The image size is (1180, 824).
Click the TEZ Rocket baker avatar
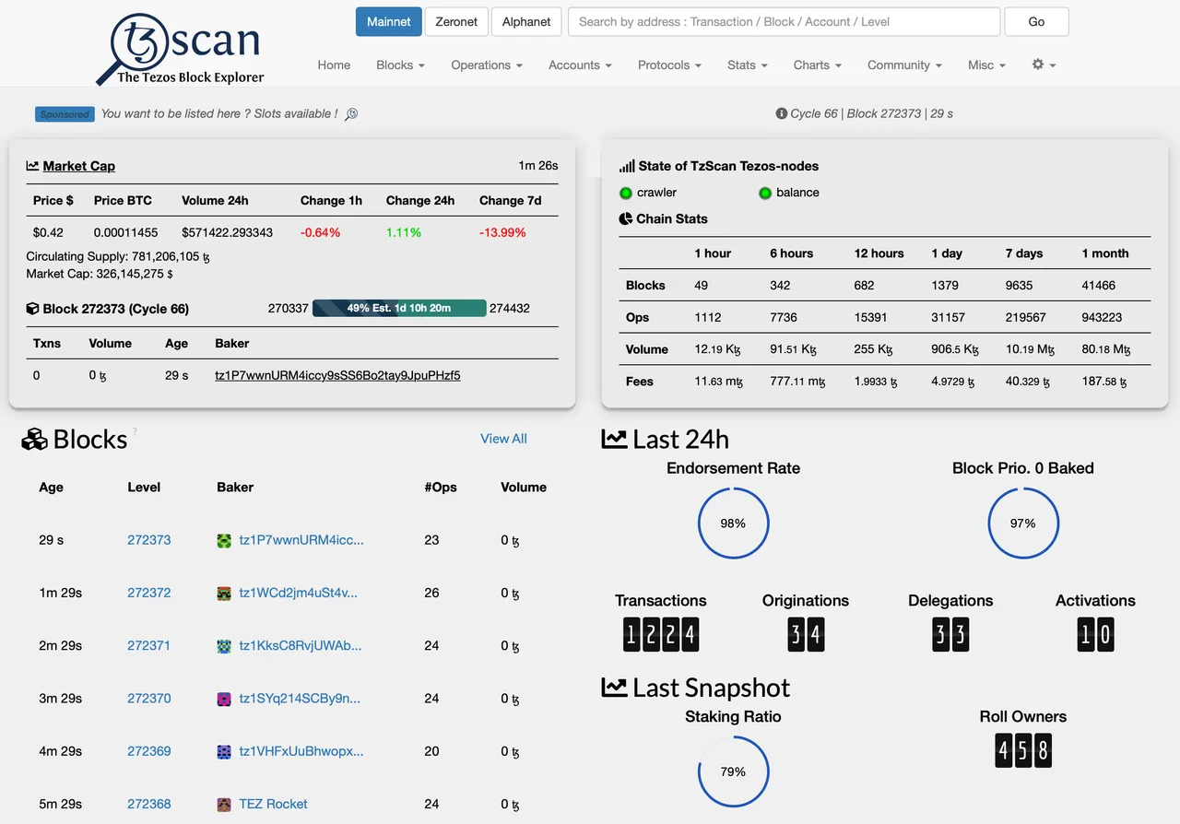point(224,805)
